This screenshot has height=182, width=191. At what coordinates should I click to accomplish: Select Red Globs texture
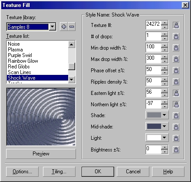pos(37,67)
